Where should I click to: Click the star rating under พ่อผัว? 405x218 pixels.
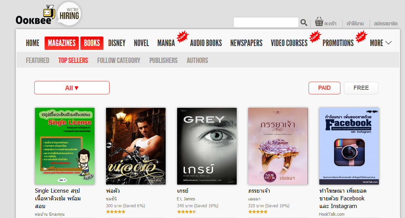116,212
